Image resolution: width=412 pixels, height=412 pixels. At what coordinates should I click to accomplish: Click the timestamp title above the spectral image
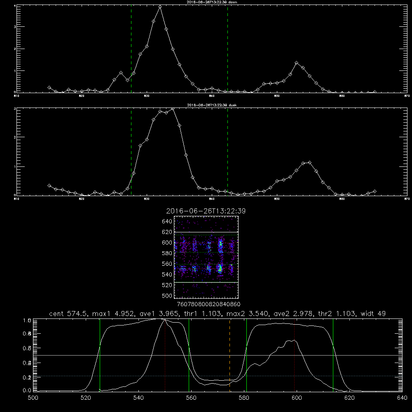coord(206,211)
